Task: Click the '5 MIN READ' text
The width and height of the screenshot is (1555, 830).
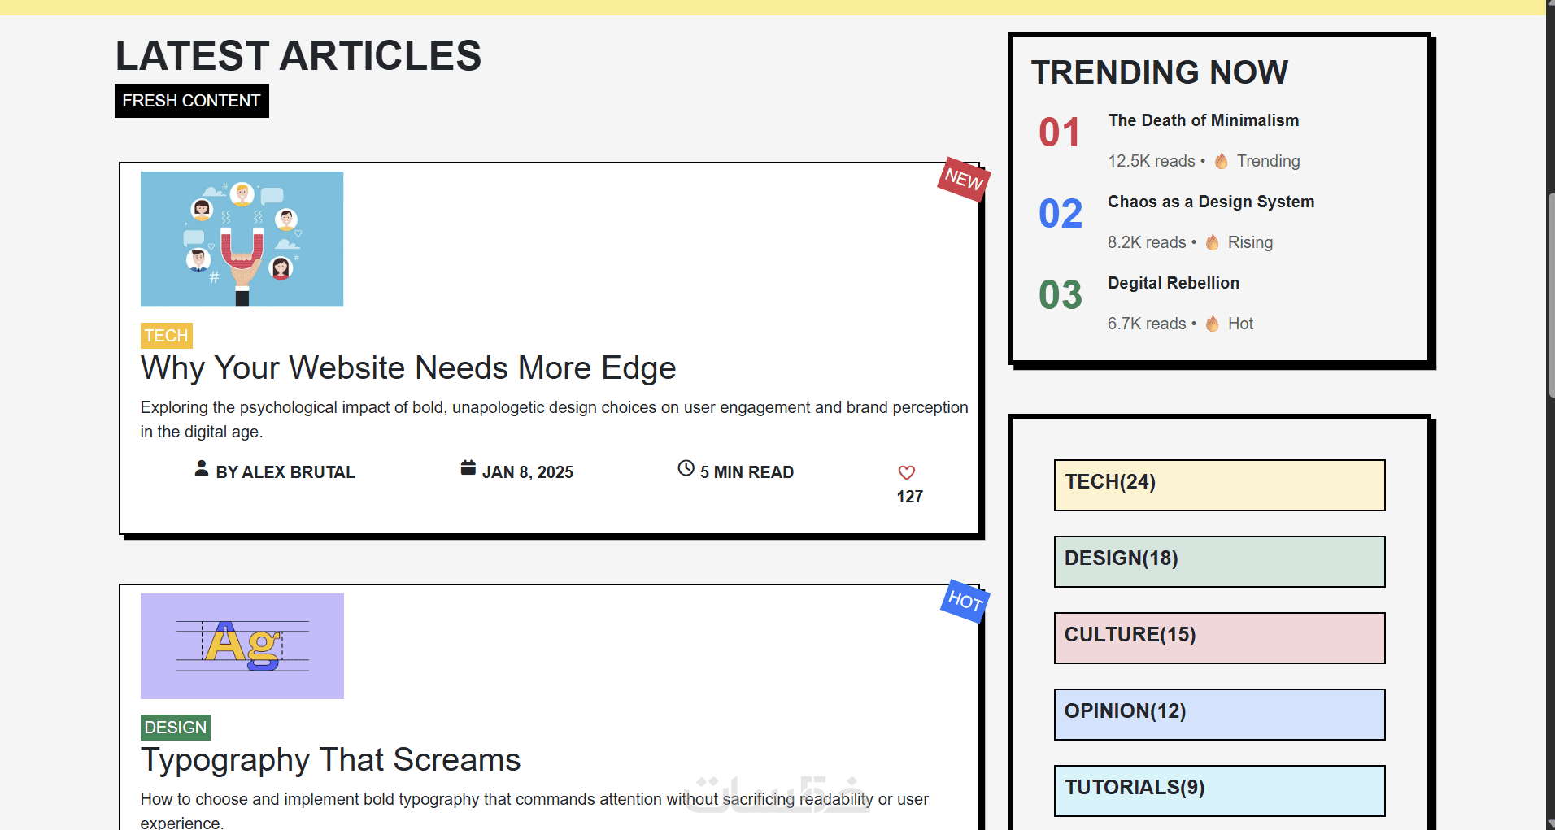Action: pos(747,472)
